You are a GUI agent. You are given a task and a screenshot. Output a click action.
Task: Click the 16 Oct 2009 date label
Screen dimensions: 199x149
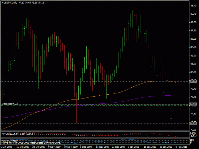click(23, 147)
